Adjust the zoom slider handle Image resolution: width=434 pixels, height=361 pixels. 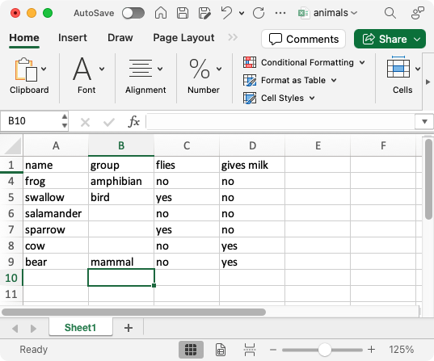(x=324, y=350)
